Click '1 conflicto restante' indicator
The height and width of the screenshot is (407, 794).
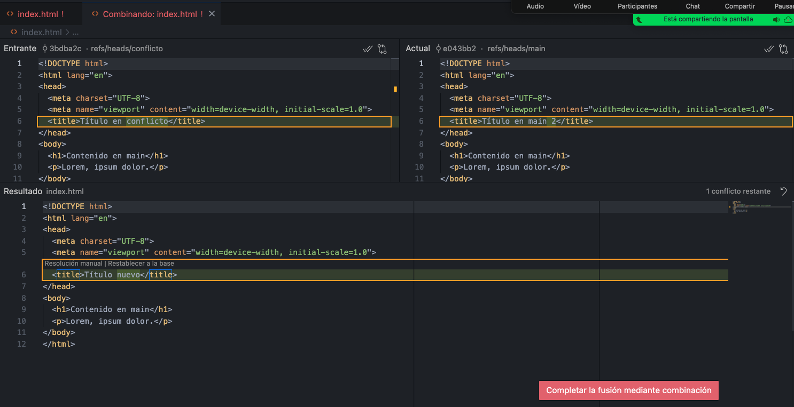(738, 191)
